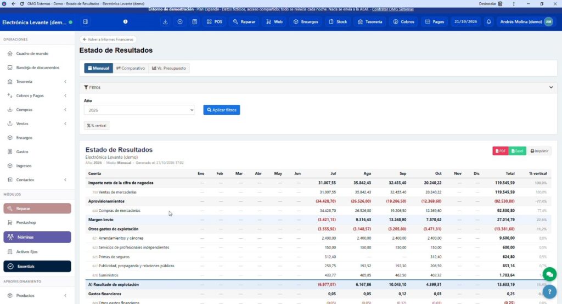Open the blue help question button
This screenshot has width=562, height=304.
tap(549, 292)
